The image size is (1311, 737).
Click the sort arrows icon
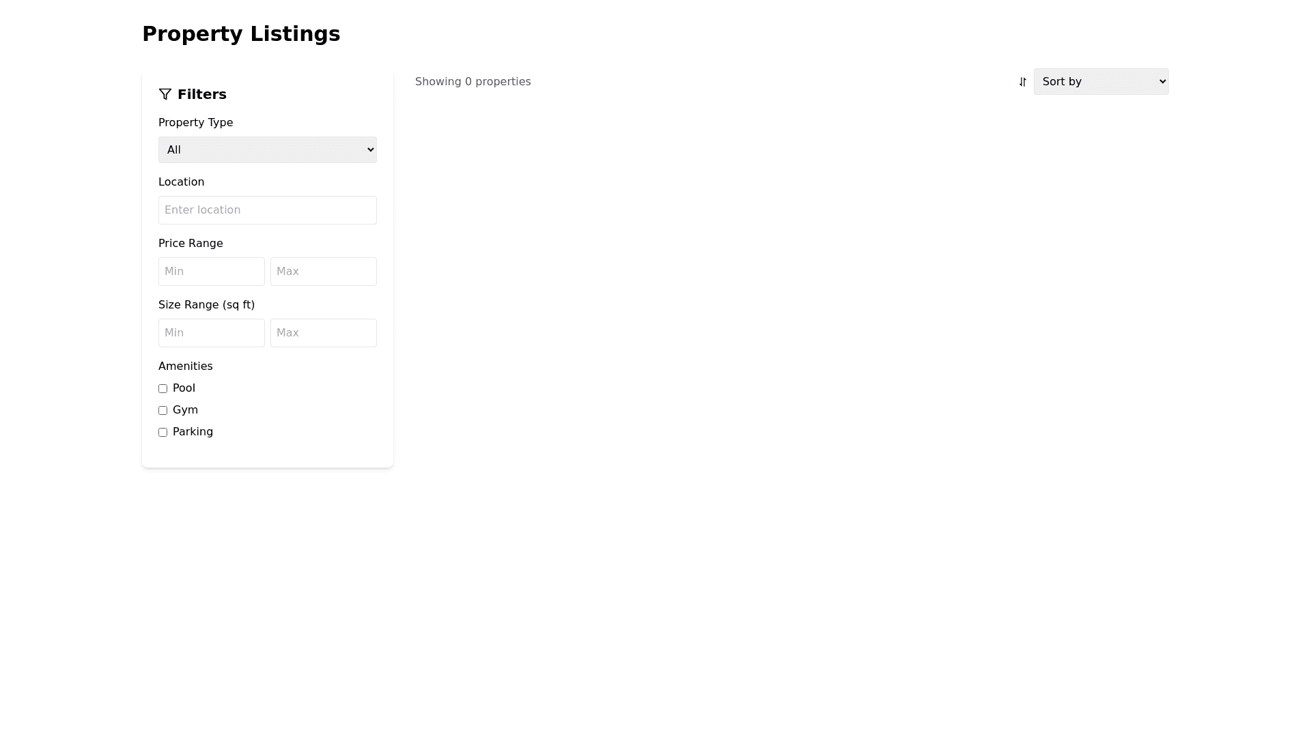click(1022, 82)
